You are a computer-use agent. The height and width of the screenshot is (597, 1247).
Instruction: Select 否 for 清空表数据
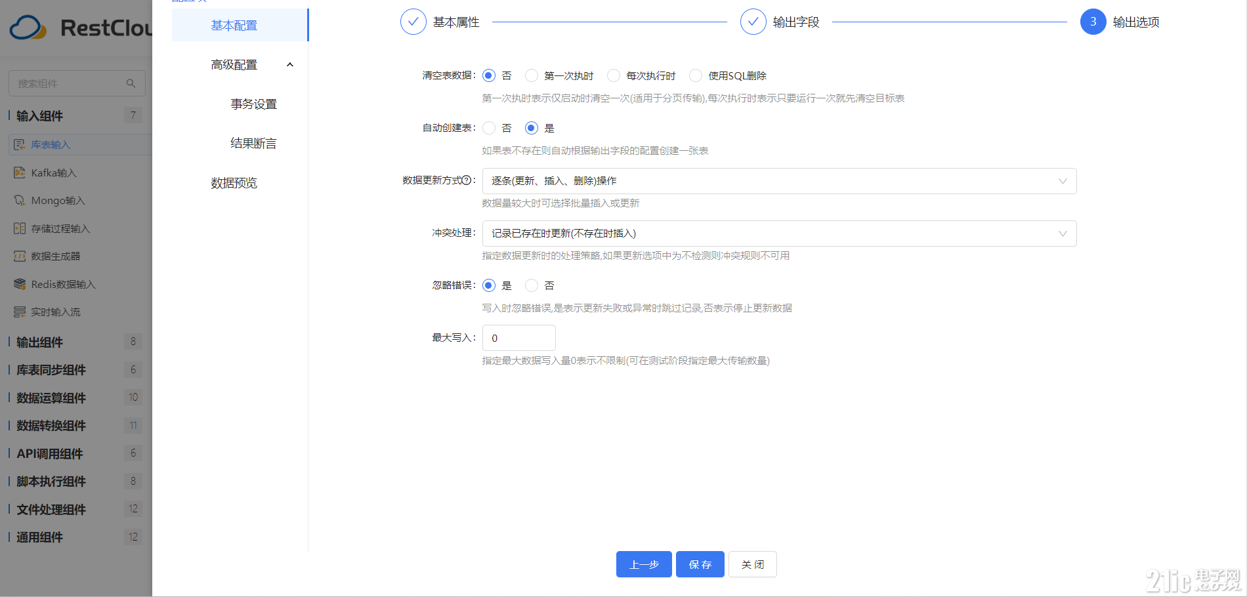coord(489,75)
